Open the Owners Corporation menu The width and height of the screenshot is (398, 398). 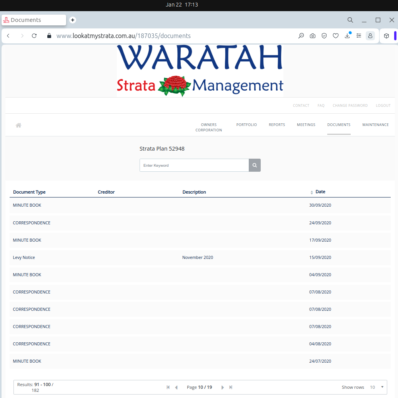pyautogui.click(x=209, y=128)
